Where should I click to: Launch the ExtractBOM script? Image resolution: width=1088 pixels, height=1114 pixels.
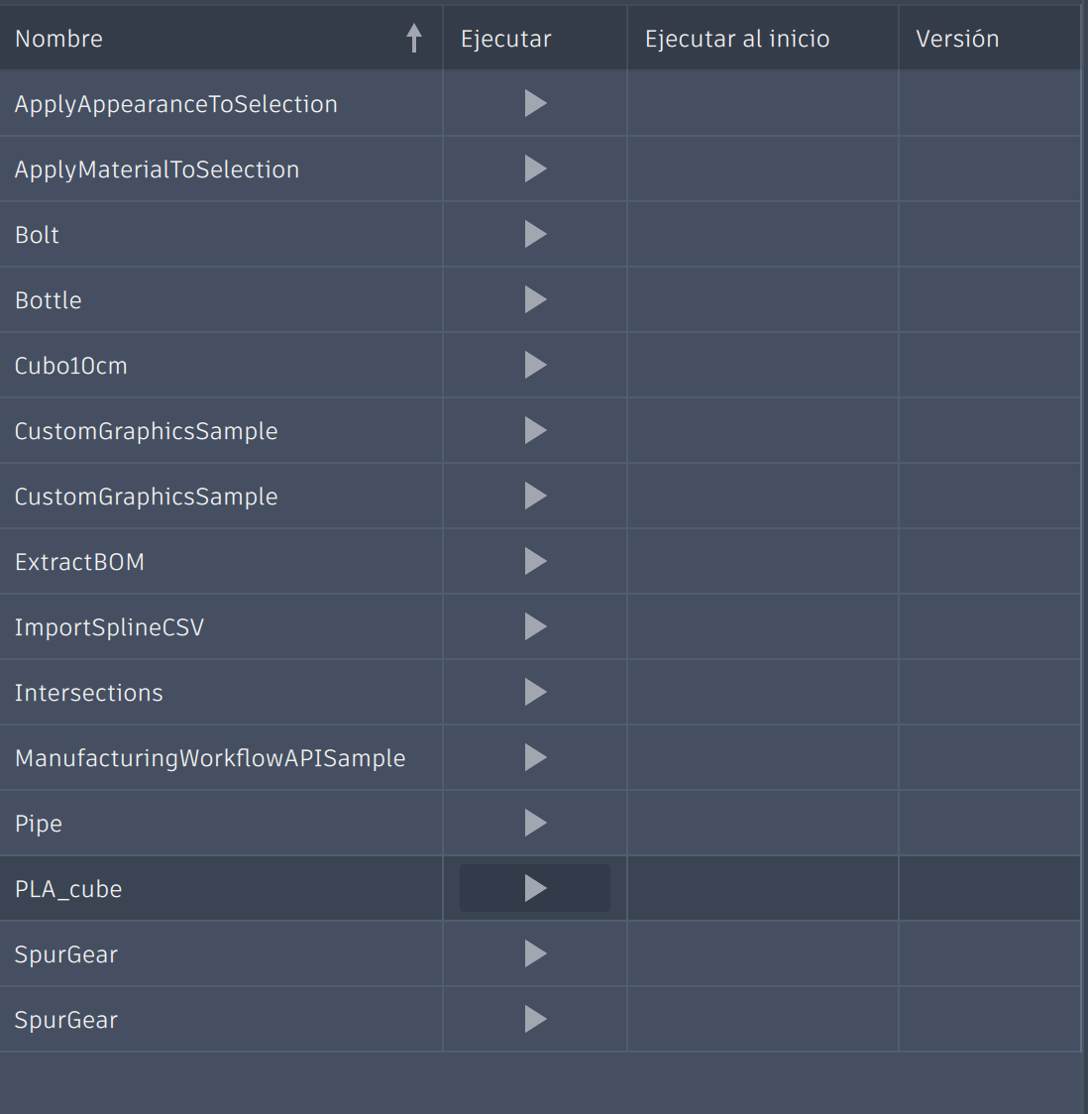(x=535, y=561)
